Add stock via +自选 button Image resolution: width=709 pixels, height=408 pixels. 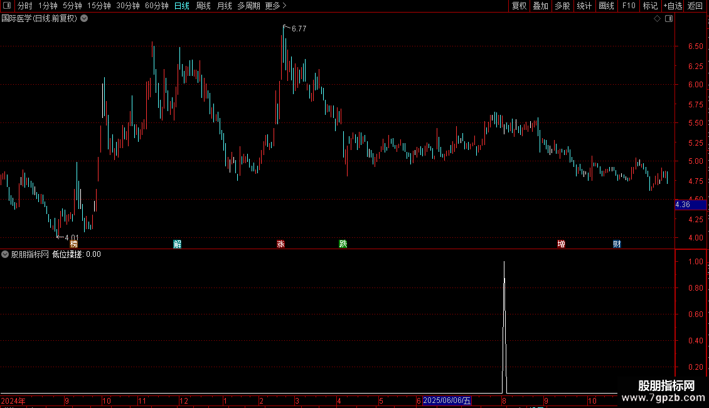[673, 6]
